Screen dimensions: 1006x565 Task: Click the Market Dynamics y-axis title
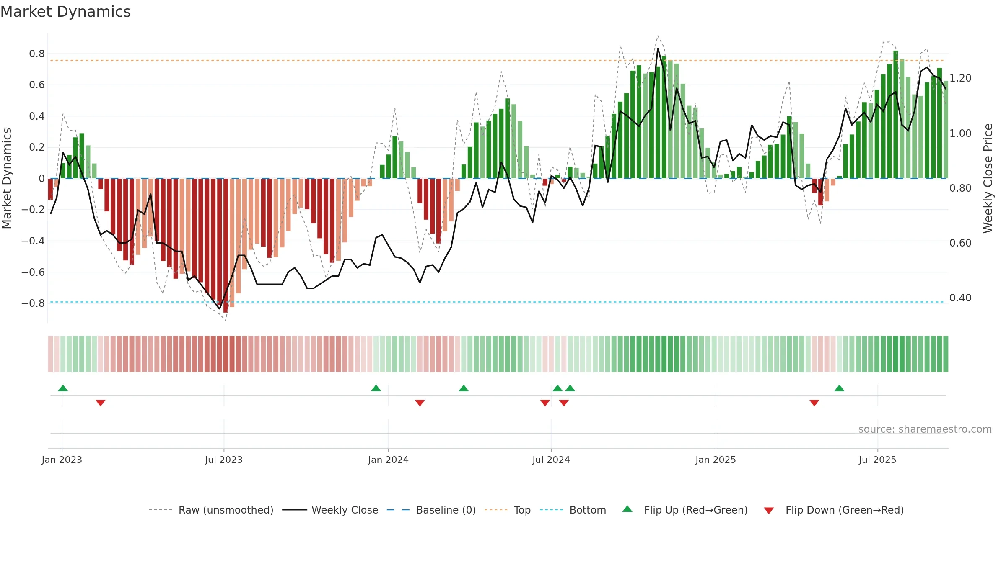click(7, 178)
